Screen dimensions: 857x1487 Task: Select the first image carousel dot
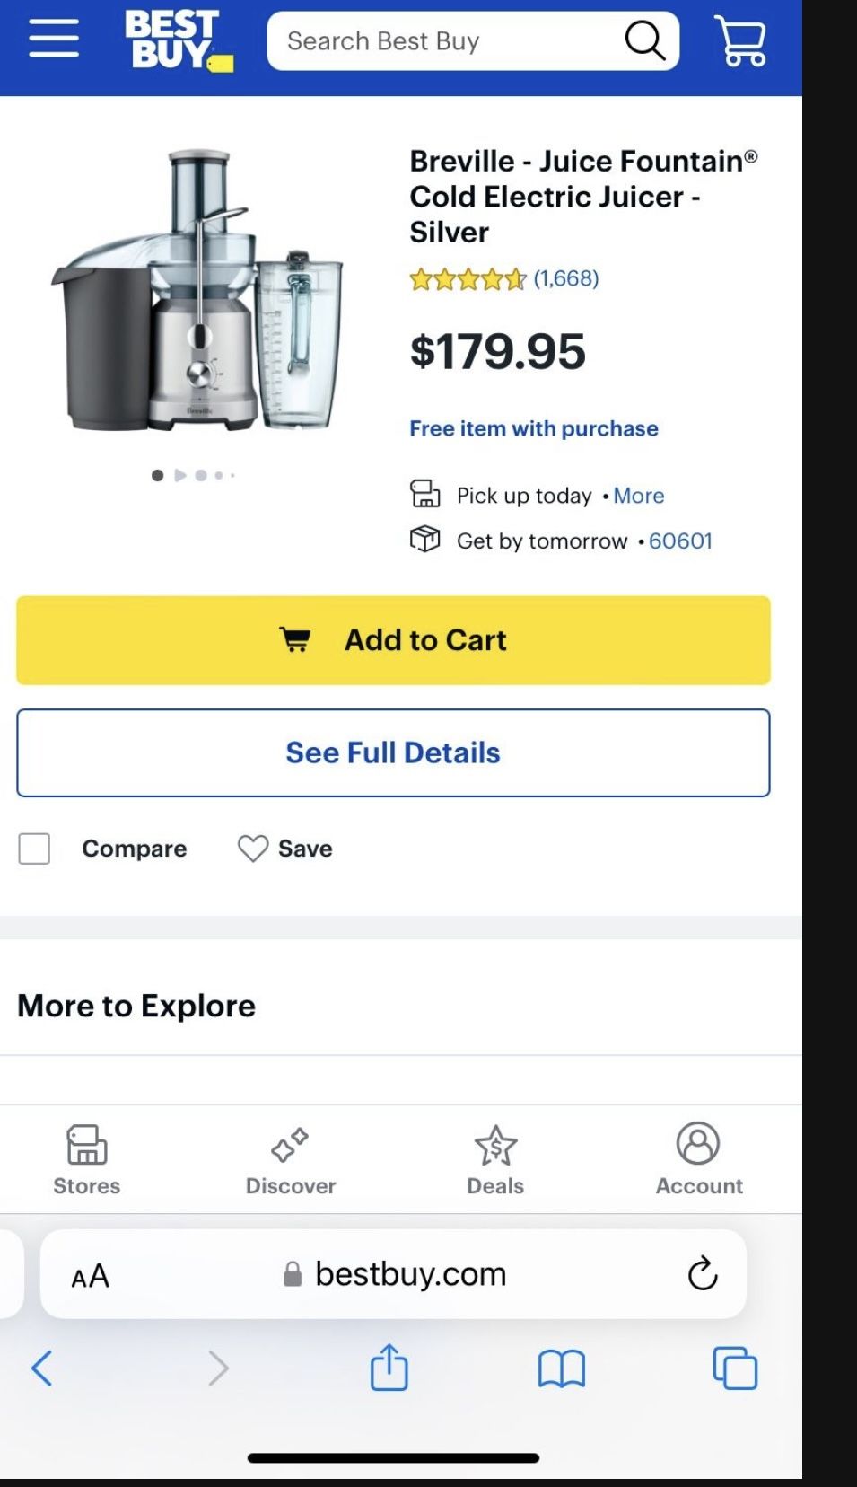click(158, 475)
